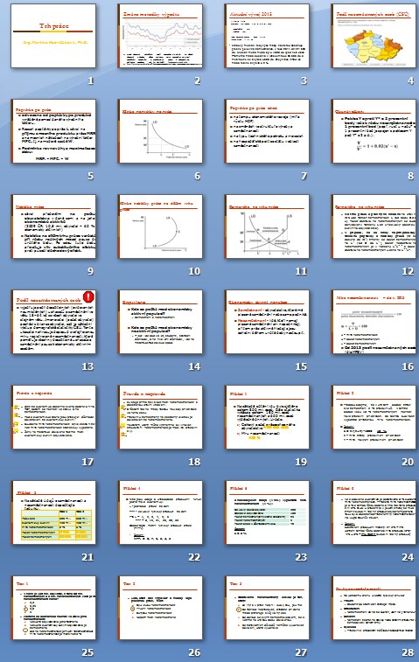Select slide 16 on unemployment rate formula
This screenshot has width=419, height=662.
[374, 322]
